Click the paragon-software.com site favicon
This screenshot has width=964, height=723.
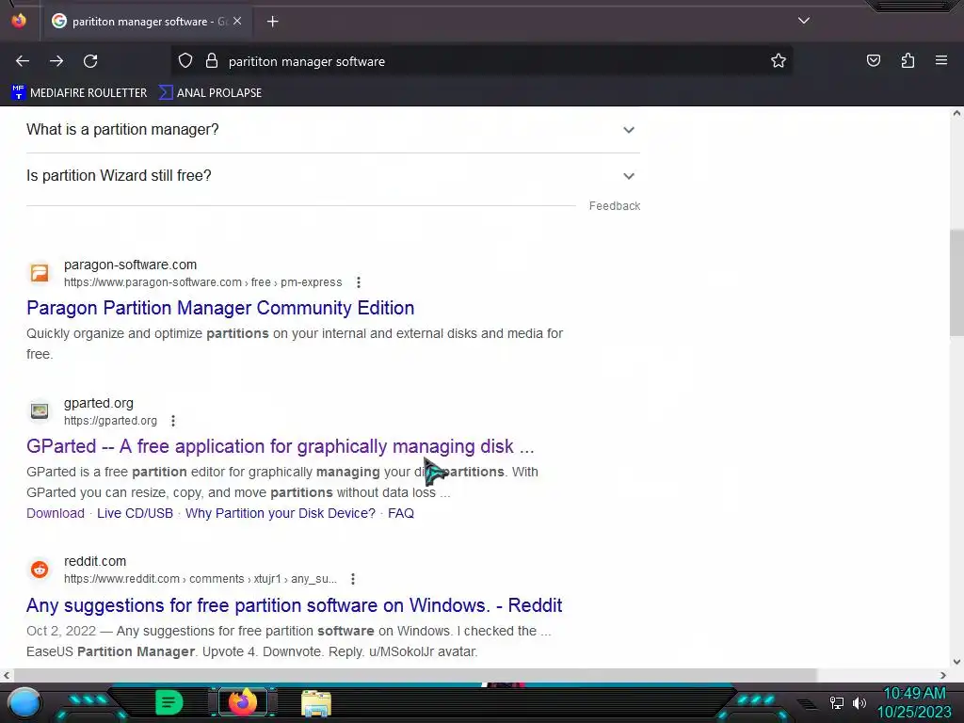(x=40, y=272)
